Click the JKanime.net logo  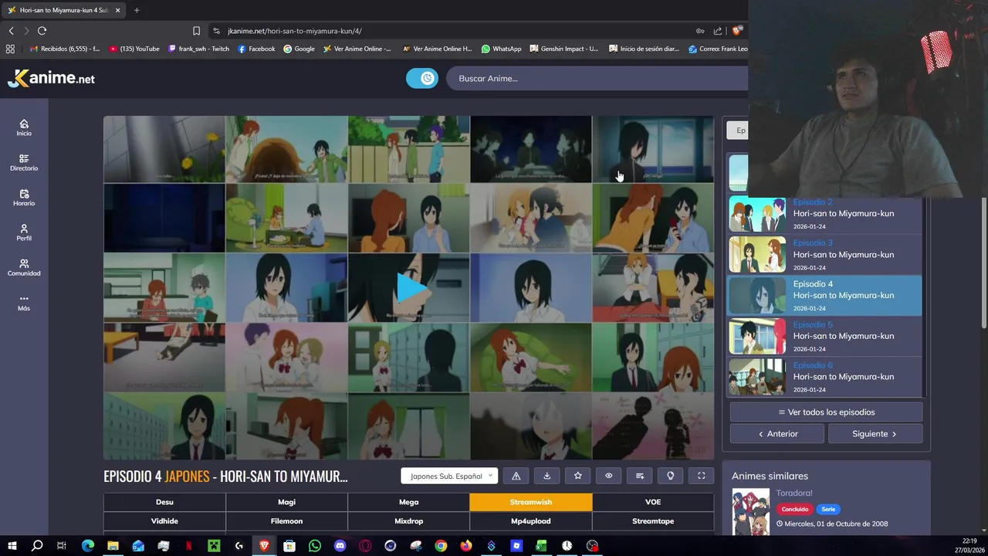click(x=52, y=78)
